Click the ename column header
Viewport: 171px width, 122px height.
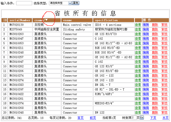(77, 20)
